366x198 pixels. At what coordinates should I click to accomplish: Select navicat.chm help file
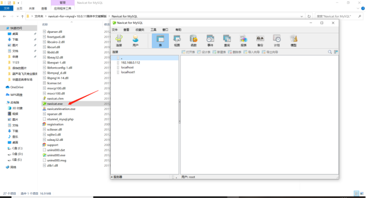pyautogui.click(x=55, y=98)
